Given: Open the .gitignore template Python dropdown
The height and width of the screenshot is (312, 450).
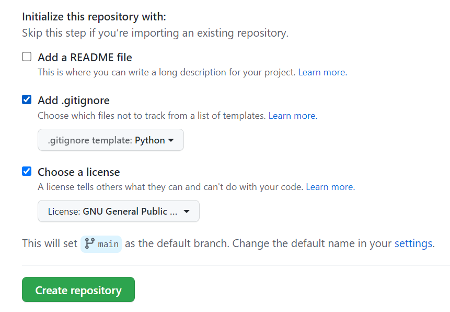Looking at the screenshot, I should tap(110, 140).
